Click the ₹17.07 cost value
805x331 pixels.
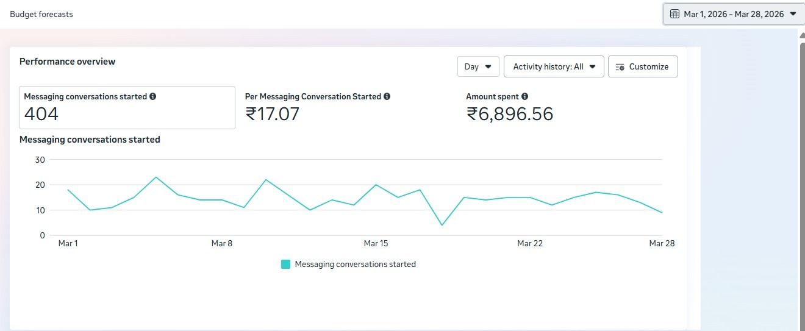(x=272, y=114)
